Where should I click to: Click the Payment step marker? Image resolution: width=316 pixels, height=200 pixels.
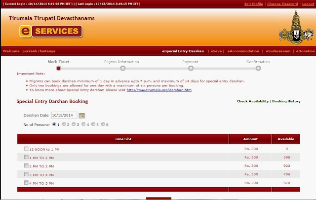tap(191, 68)
